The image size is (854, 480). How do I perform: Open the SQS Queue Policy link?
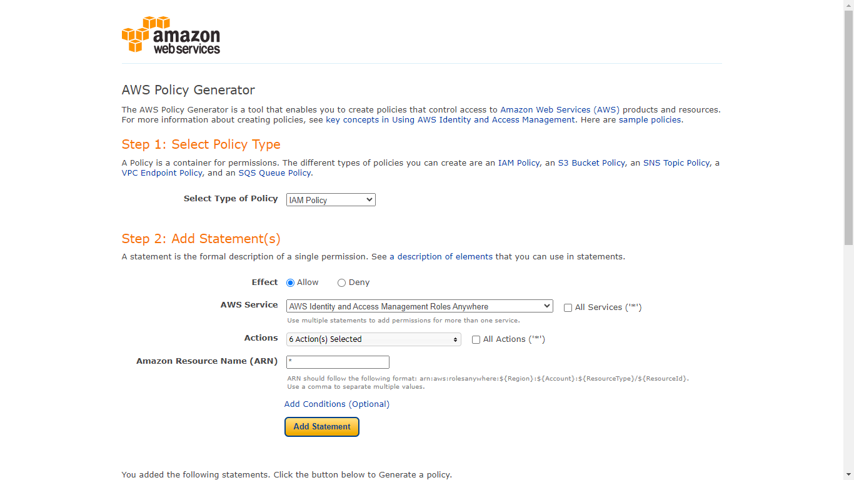pyautogui.click(x=274, y=172)
